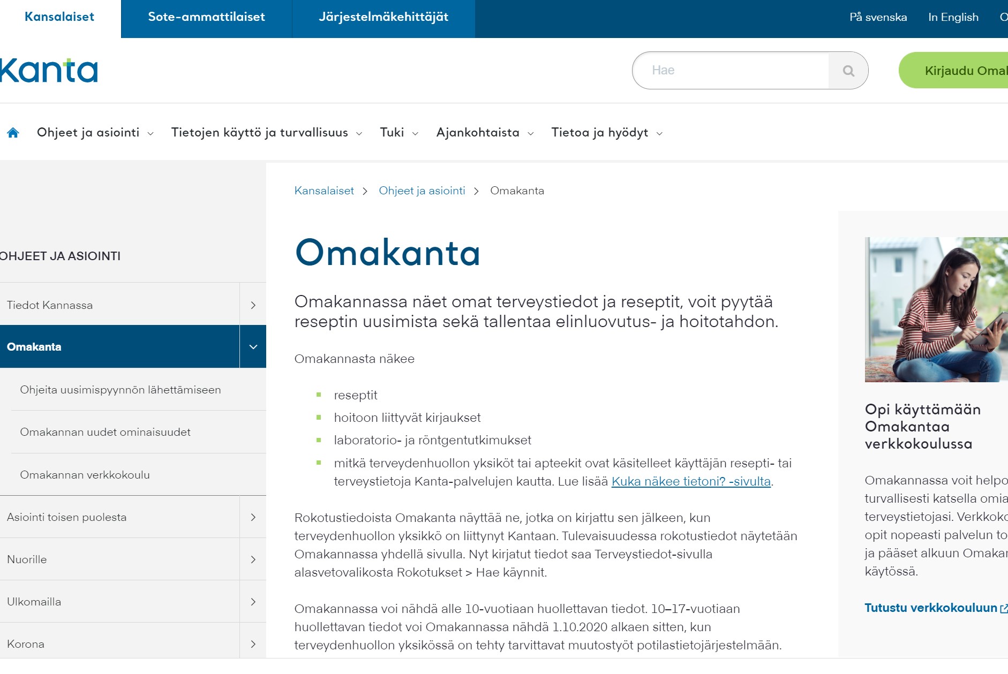Click laboratorio- ja röntgentutkimukset list item
Screen dimensions: 1008x674
point(432,440)
